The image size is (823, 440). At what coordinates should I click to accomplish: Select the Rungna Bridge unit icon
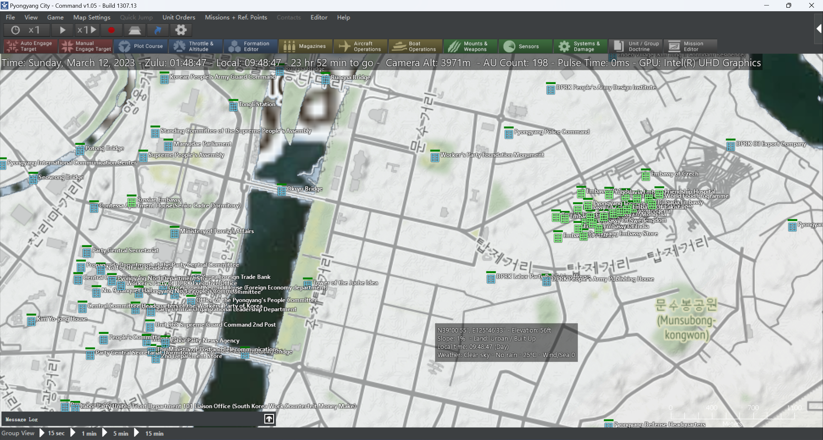pyautogui.click(x=325, y=79)
